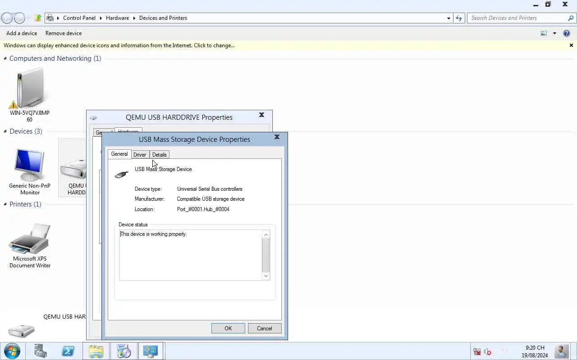The image size is (577, 360).
Task: Launch PowerShell from the taskbar
Action: pos(68,351)
